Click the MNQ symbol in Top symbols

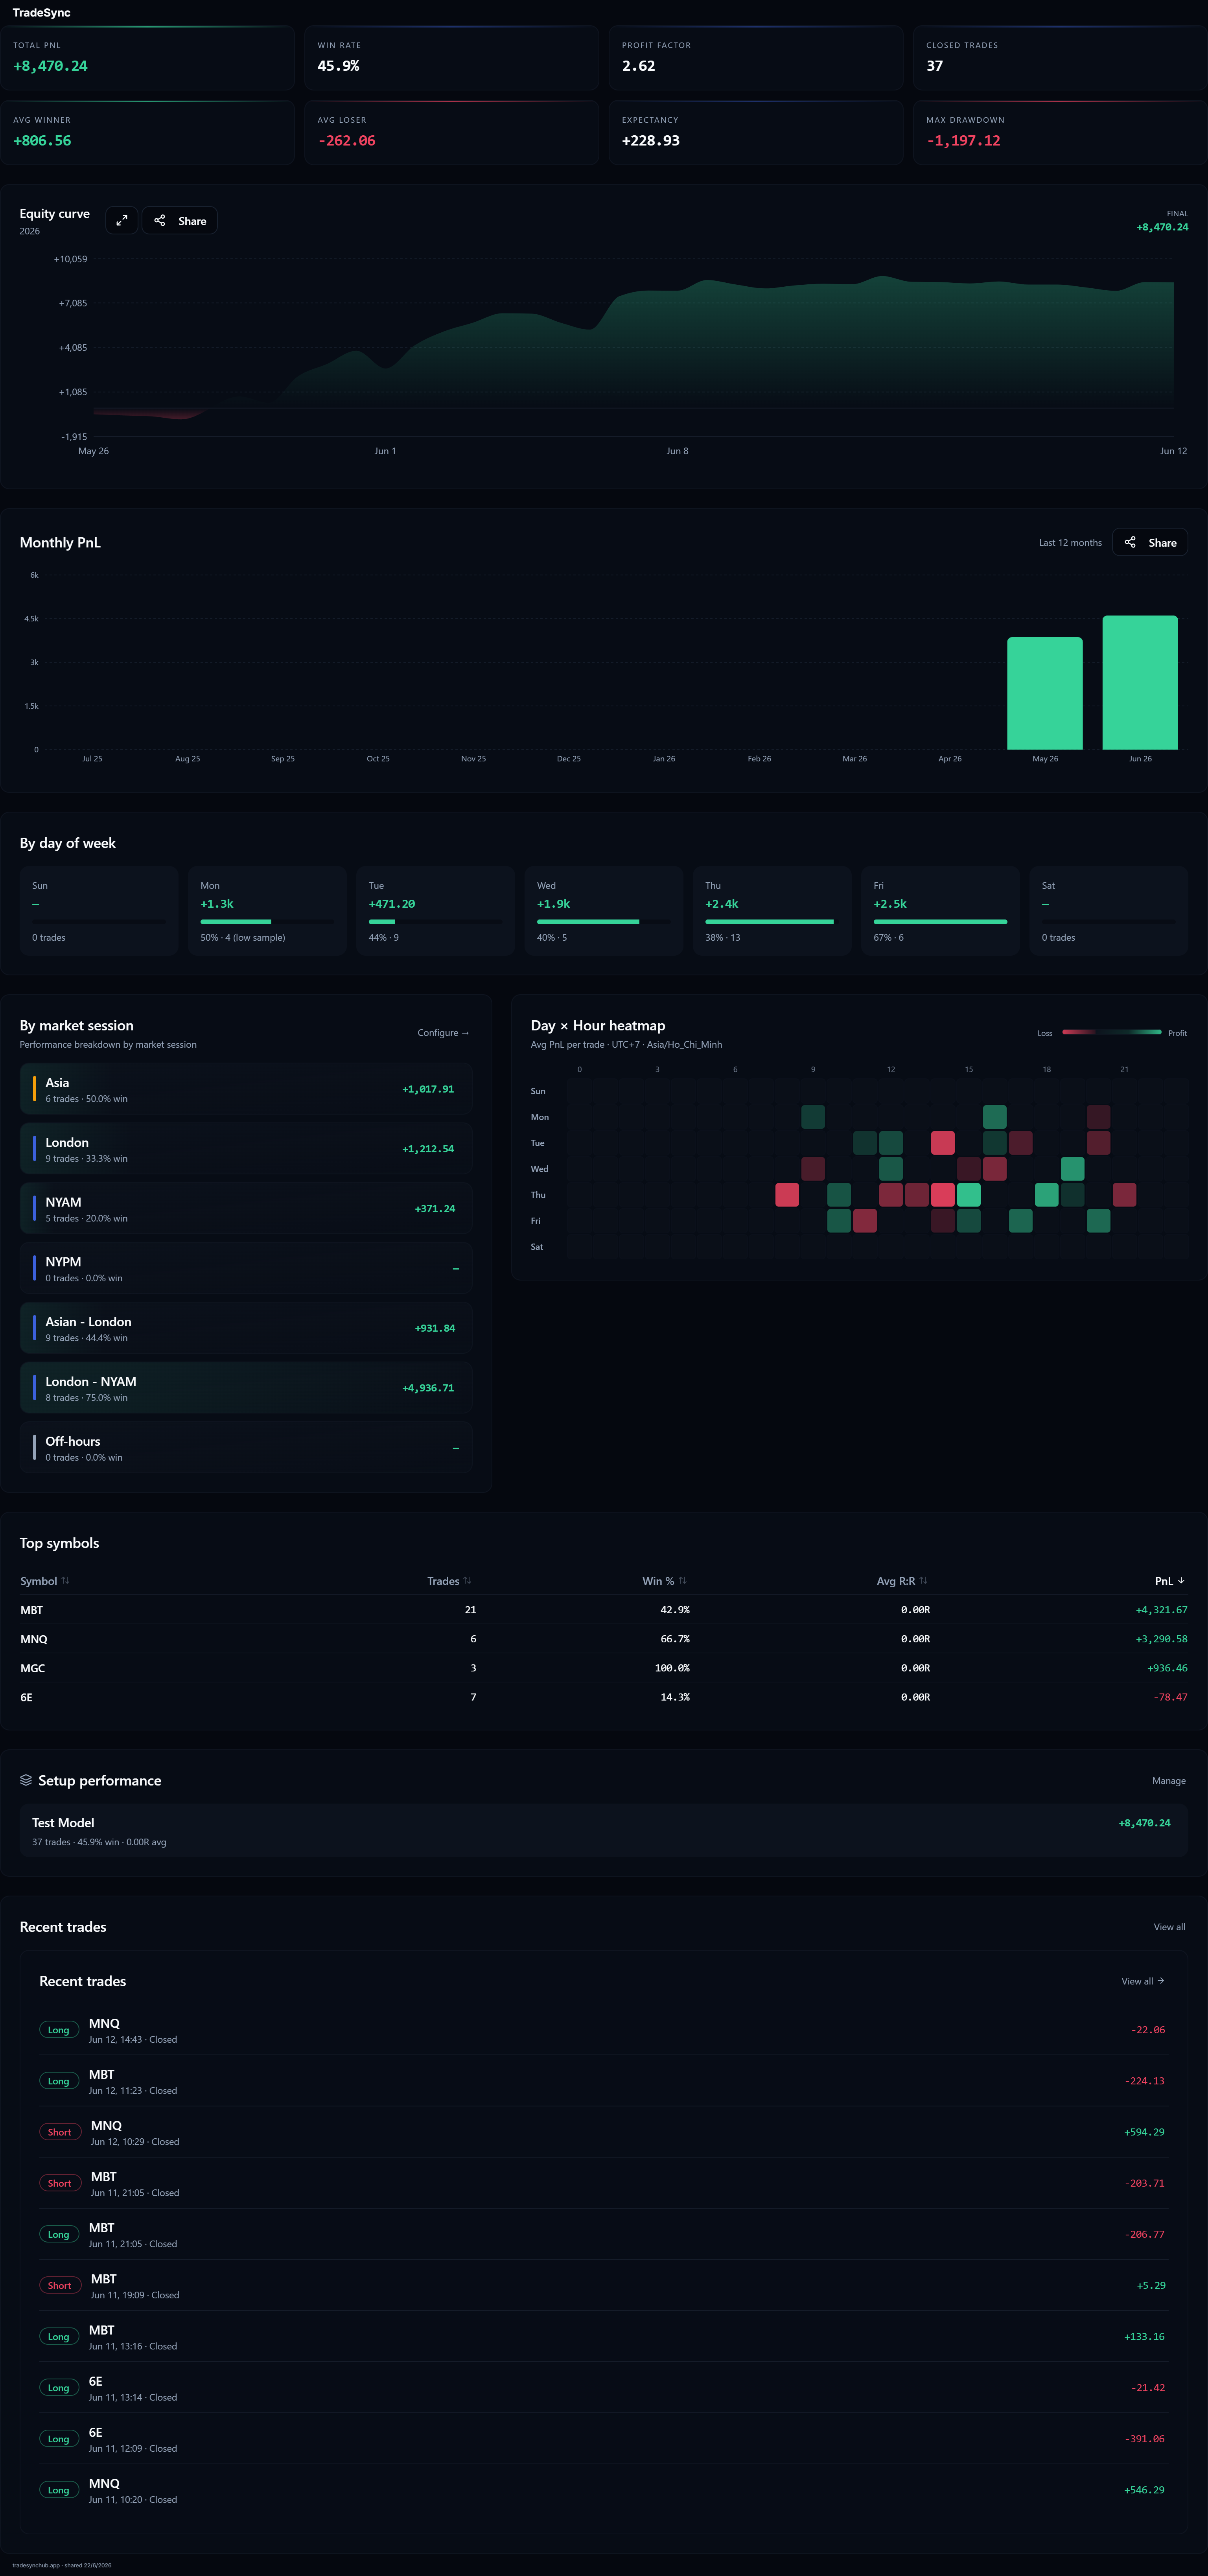[34, 1639]
